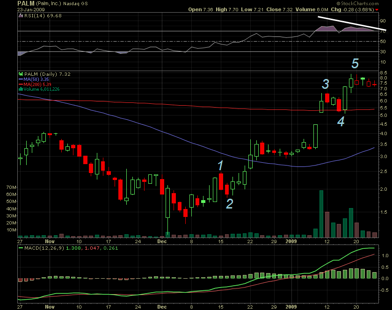Click the PALM ticker symbol title
Viewport: 392px width, 310px height.
[26, 3]
